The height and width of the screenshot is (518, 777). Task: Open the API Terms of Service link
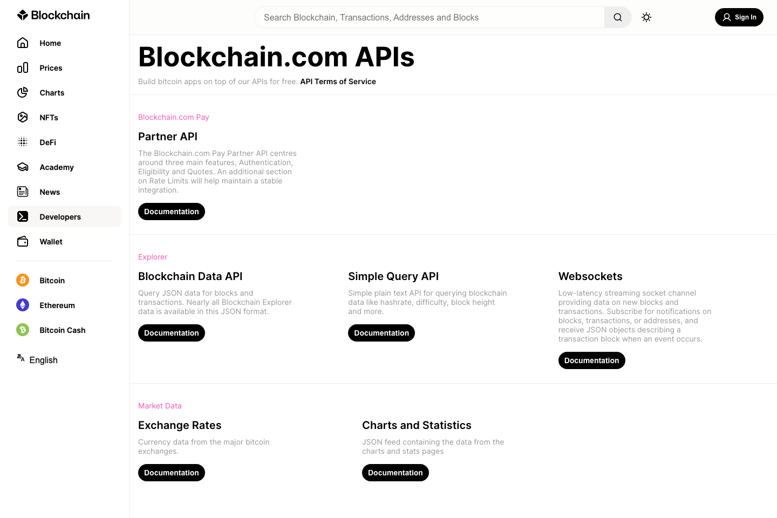(x=338, y=81)
